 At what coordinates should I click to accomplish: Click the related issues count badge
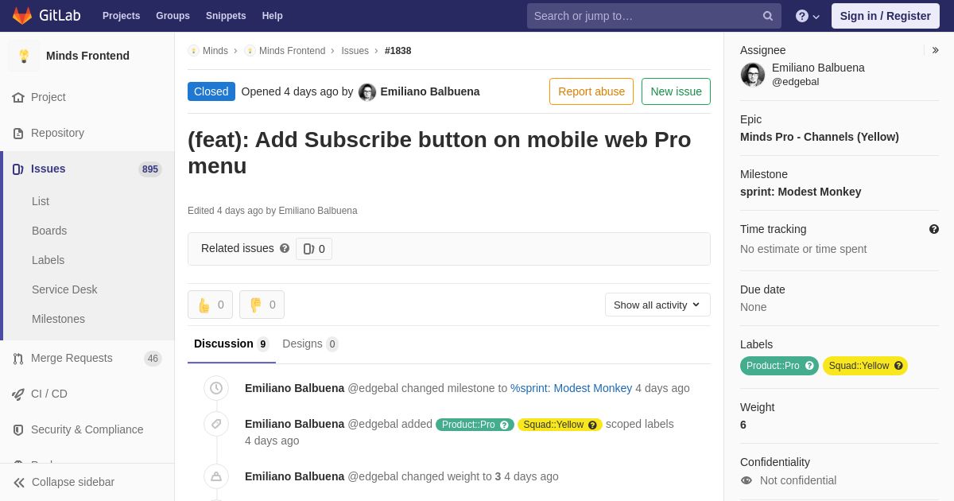[x=314, y=249]
